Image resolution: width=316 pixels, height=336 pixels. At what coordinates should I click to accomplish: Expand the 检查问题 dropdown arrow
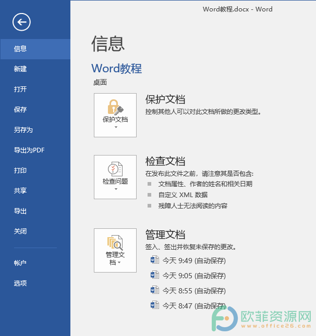tap(116, 189)
